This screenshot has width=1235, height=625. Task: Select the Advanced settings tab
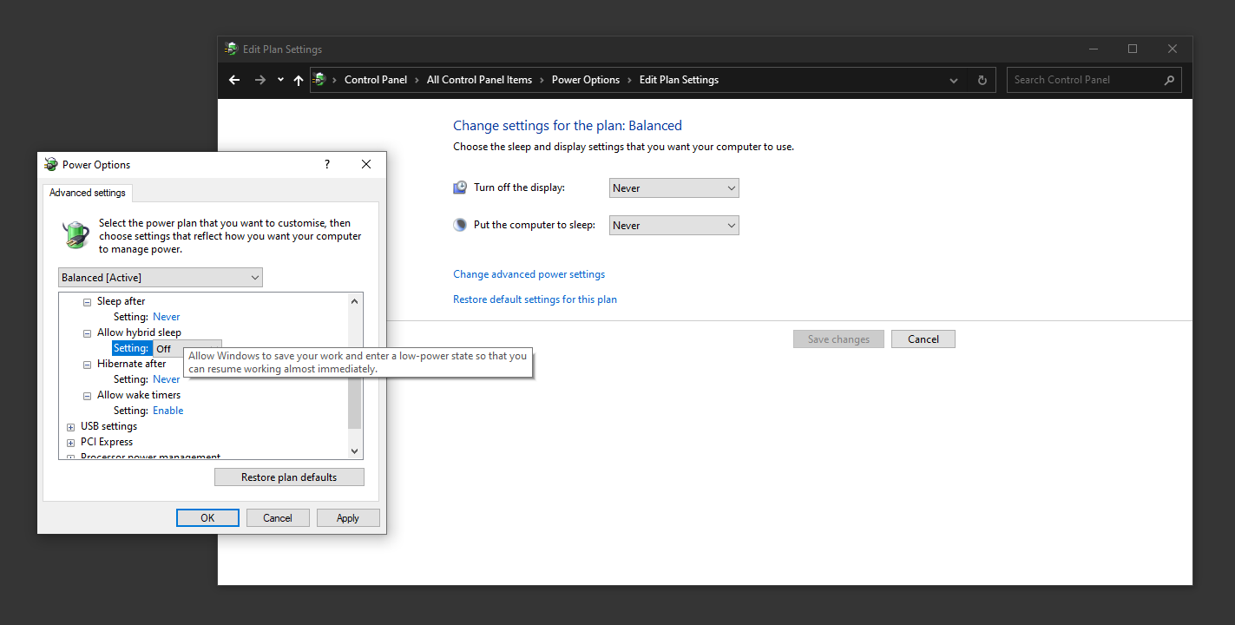pos(87,193)
